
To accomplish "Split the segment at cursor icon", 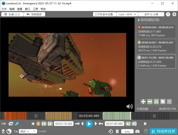I will 169,102.
